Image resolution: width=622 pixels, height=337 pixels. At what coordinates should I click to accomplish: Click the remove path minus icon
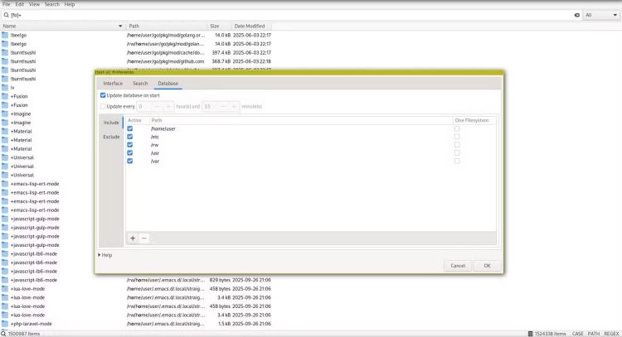pos(143,238)
